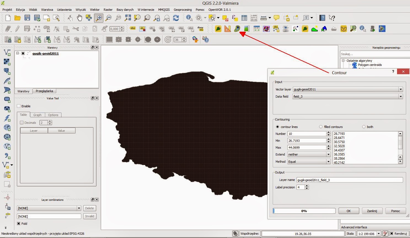Image resolution: width=410 pixels, height=238 pixels.
Task: Collapse the Ostatnie algorytmy tree node
Action: pyautogui.click(x=343, y=61)
